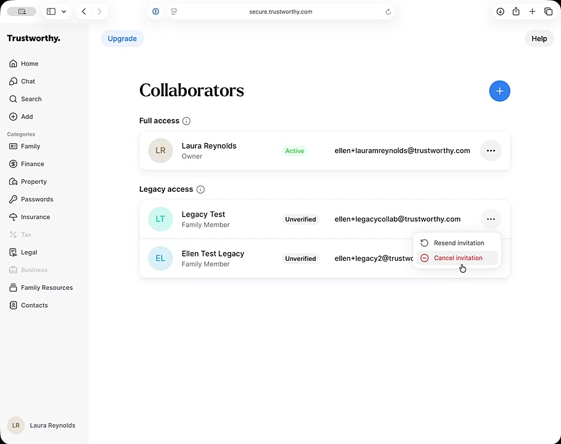Screen dimensions: 561x444
Task: Open the Insurance category
Action: [x=35, y=217]
